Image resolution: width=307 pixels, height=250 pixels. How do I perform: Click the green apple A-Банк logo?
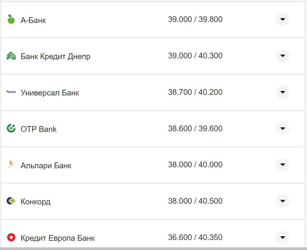11,19
